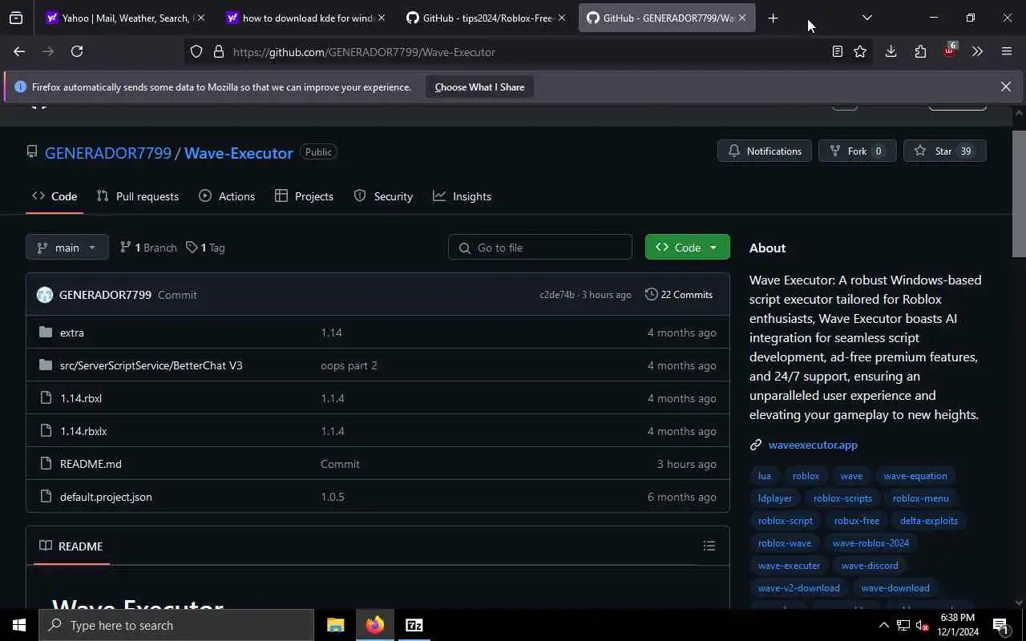Open the red ad-blocker extension icon
This screenshot has height=641, width=1026.
pyautogui.click(x=950, y=50)
